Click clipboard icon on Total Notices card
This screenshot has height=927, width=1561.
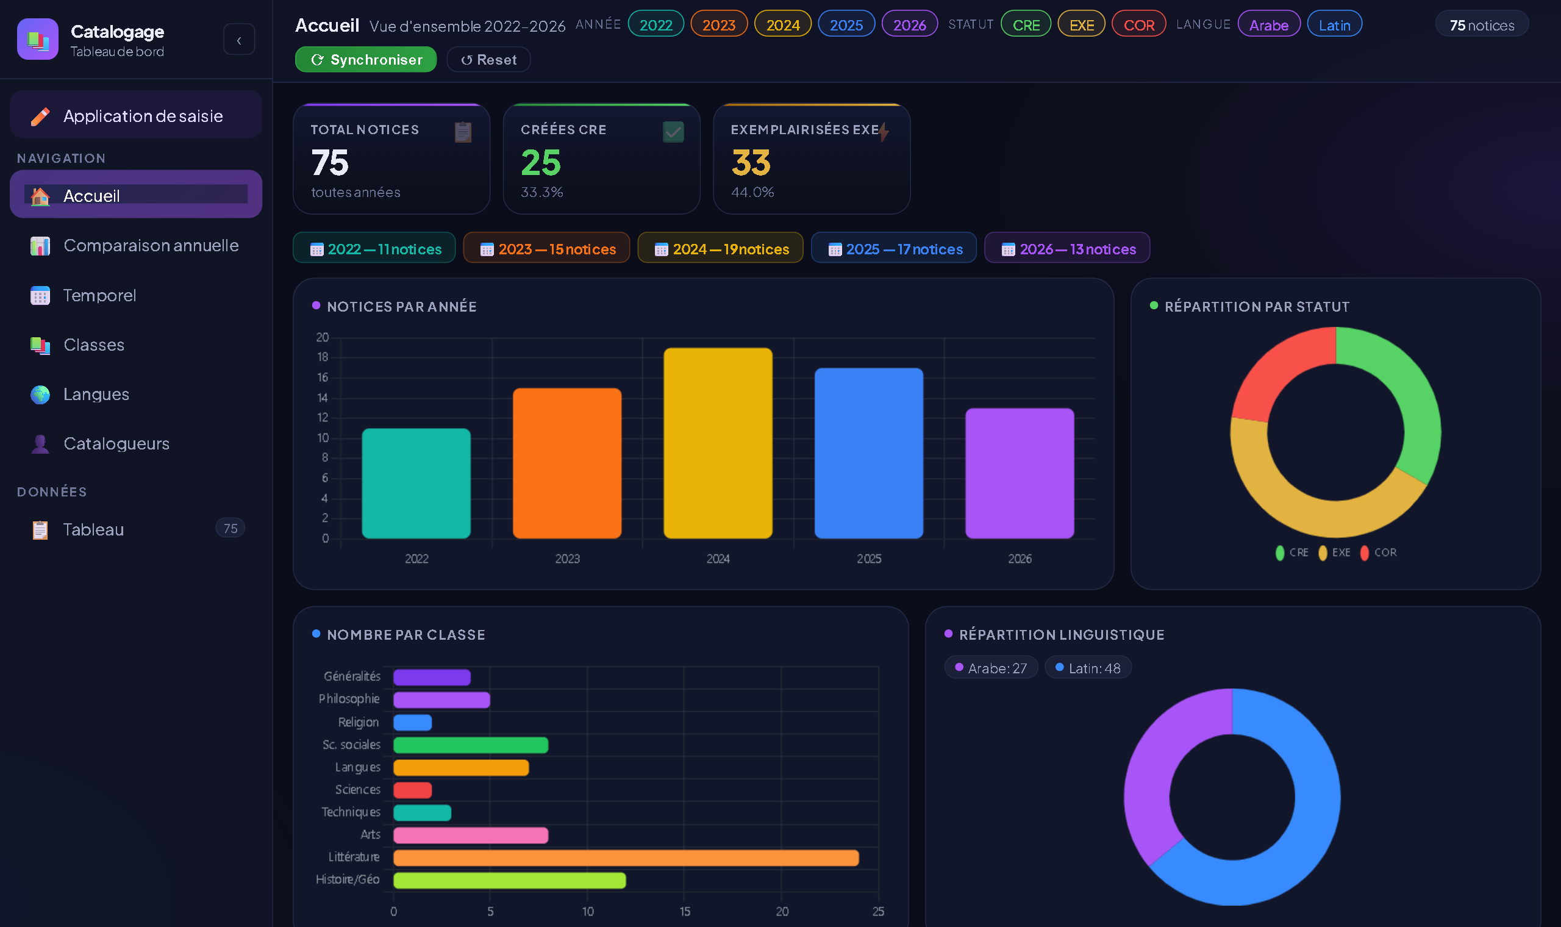(x=463, y=132)
